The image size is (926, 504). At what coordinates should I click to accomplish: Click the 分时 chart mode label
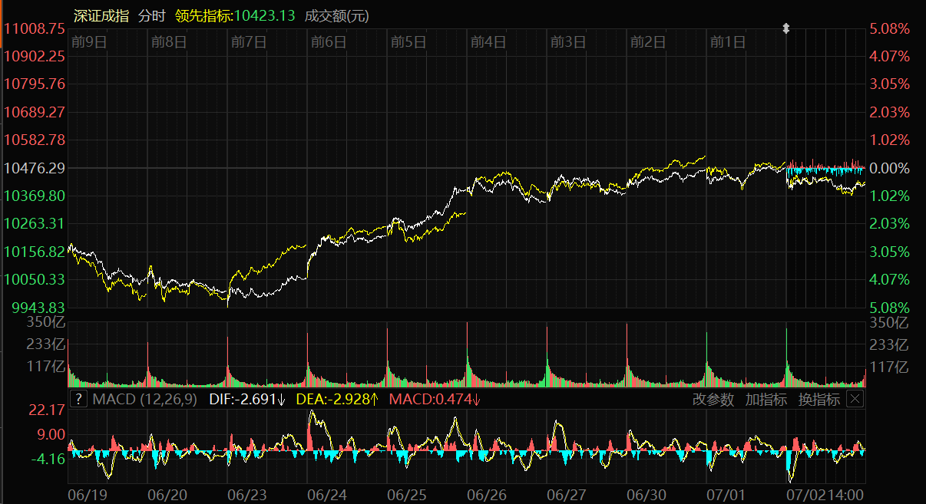pyautogui.click(x=151, y=15)
